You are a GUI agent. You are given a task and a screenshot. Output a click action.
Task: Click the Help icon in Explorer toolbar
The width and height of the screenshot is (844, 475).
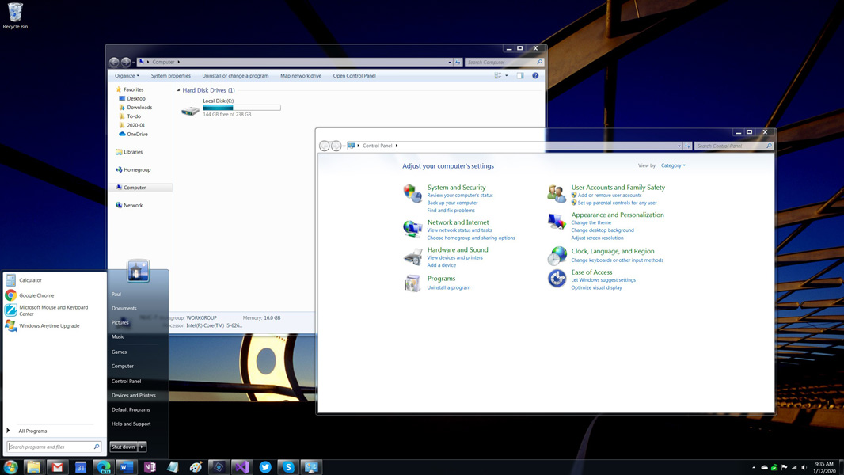pos(535,76)
